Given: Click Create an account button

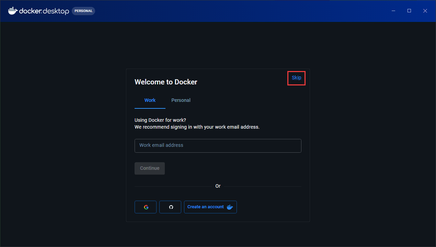Looking at the screenshot, I should 210,207.
